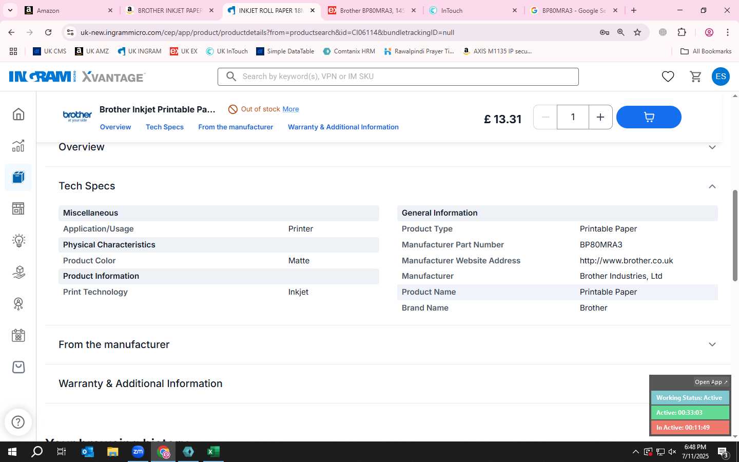Open the shopping cart icon in header
Viewport: 739px width, 462px height.
pos(696,76)
